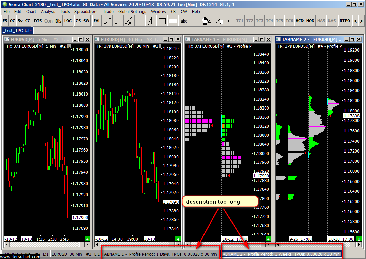
Task: Select the short horizontal ray tool
Action: point(230,21)
